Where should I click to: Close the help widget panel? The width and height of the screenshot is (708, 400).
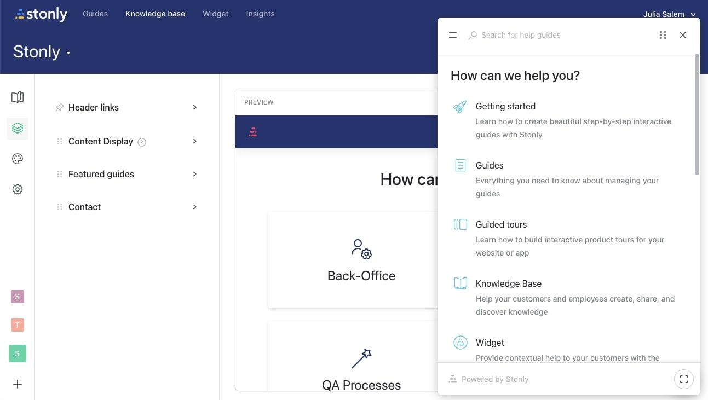[683, 35]
